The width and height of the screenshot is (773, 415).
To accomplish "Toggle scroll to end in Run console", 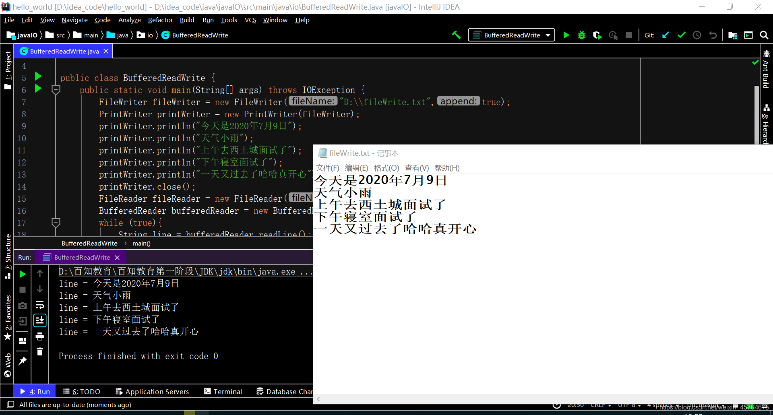I will click(40, 320).
